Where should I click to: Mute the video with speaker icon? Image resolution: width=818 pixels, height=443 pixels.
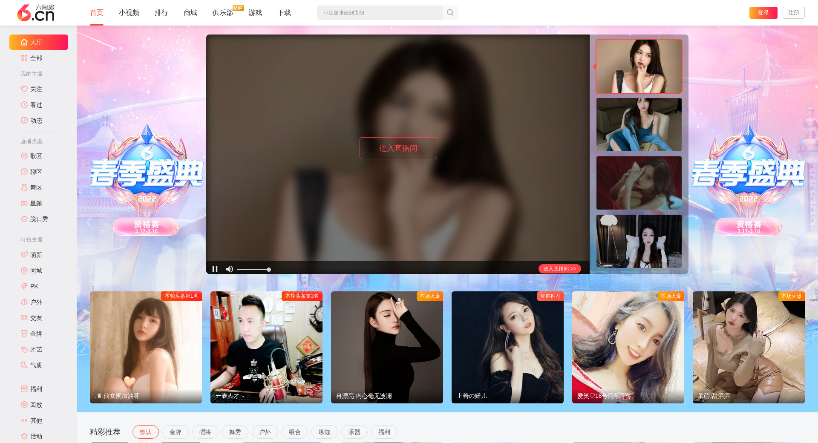pyautogui.click(x=230, y=269)
